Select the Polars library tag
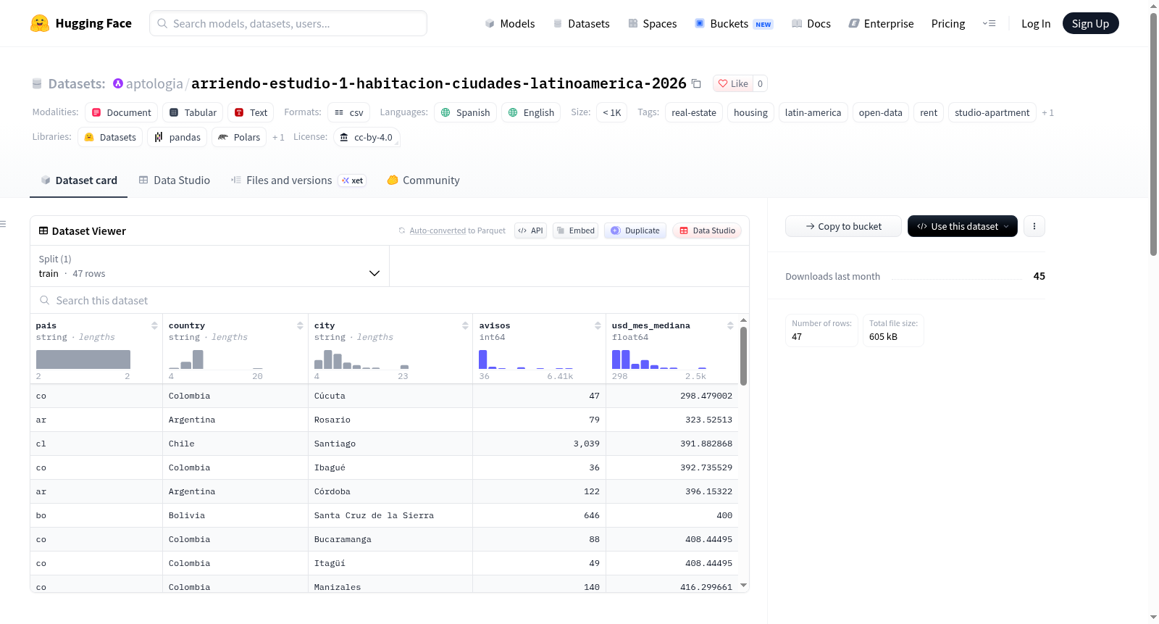The width and height of the screenshot is (1159, 624). click(x=239, y=137)
